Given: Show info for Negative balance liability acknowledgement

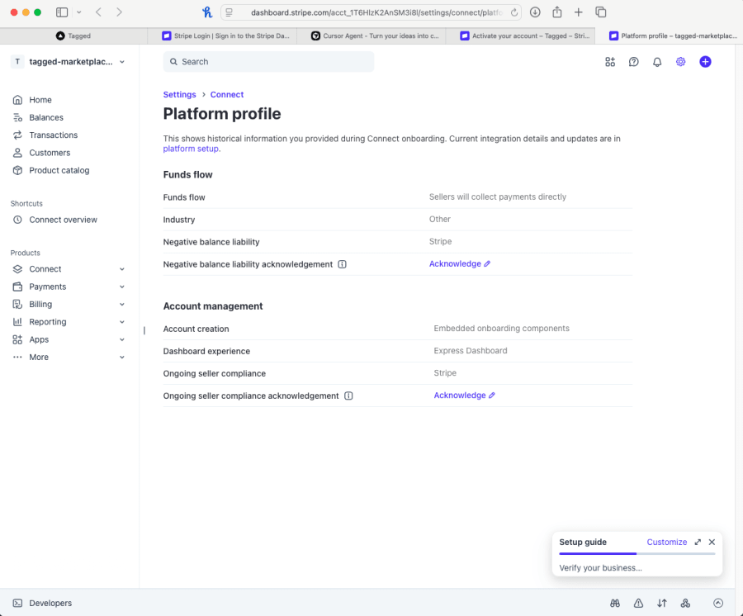Looking at the screenshot, I should tap(342, 264).
